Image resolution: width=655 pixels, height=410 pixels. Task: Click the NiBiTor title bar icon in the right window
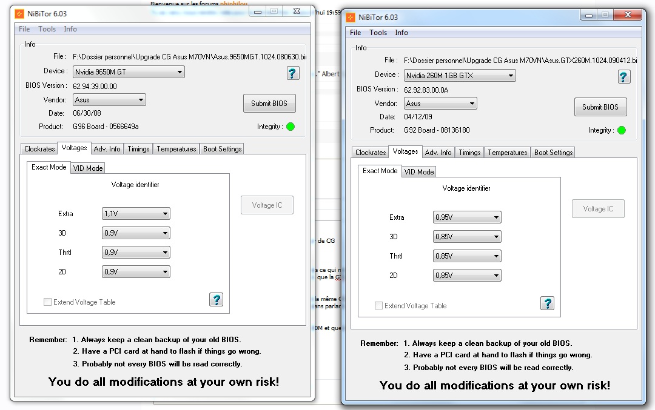pyautogui.click(x=351, y=17)
